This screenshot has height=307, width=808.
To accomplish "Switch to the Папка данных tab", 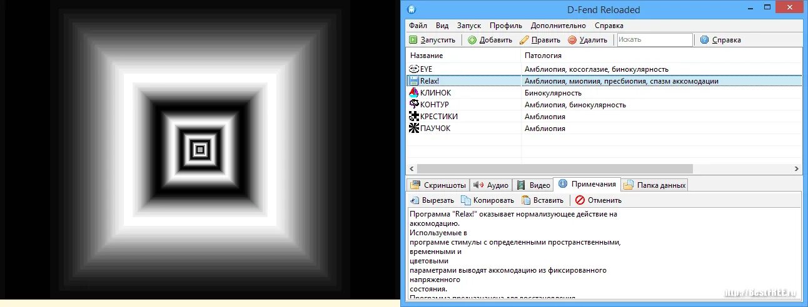I will (x=655, y=185).
